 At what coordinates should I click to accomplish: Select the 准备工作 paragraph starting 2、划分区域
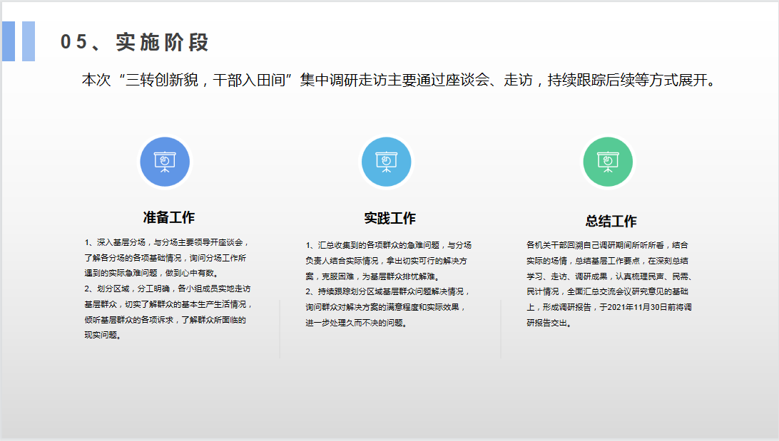(x=168, y=312)
